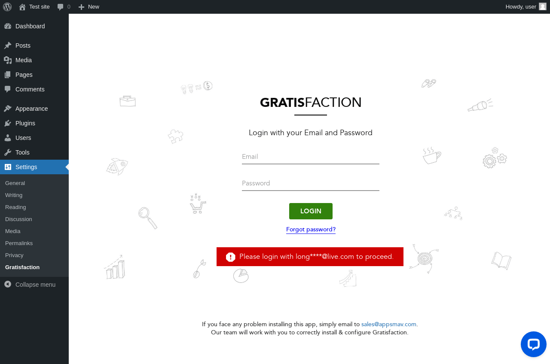Focus the Email input field
Viewport: 550px width, 364px height.
coord(311,157)
